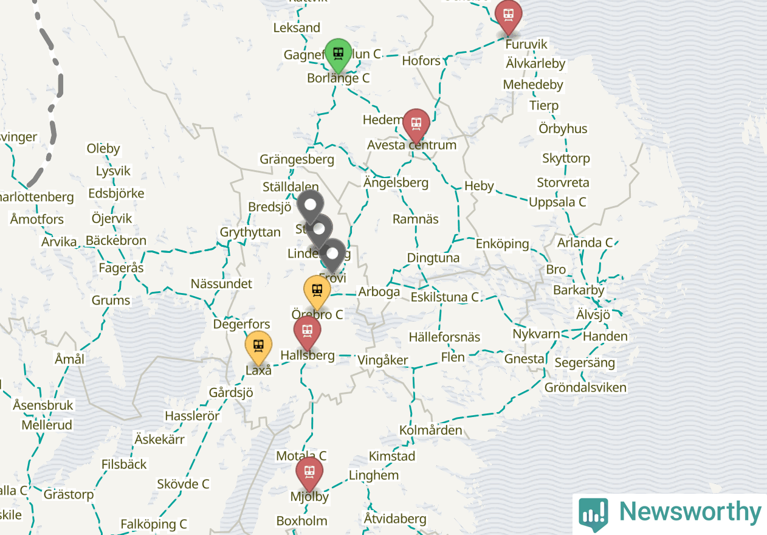Click the gray marker directly above Frövi

[332, 255]
